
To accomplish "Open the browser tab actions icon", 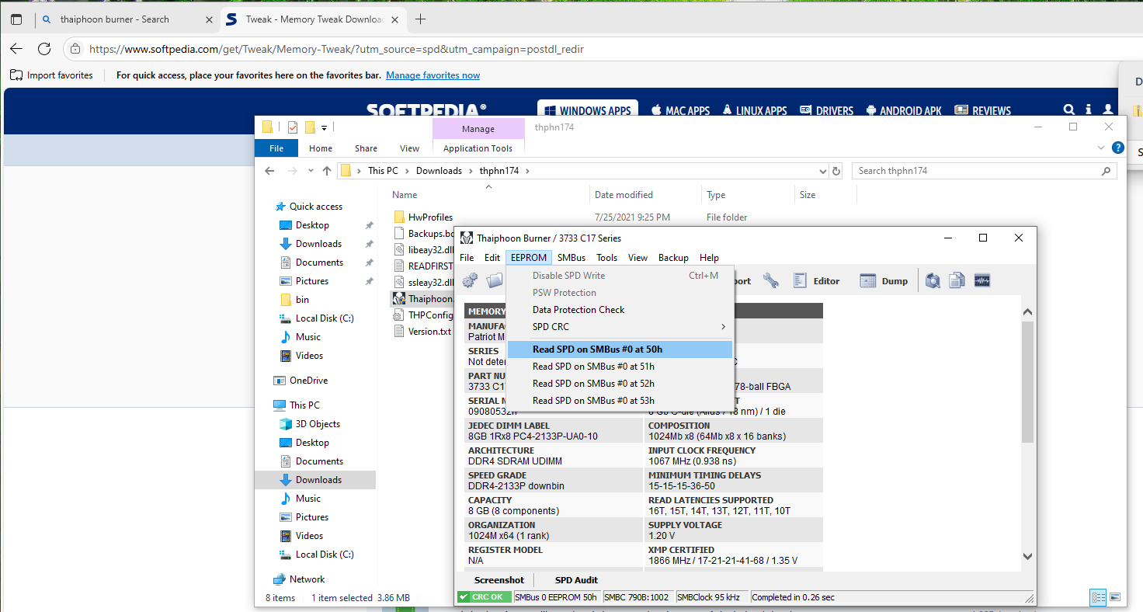I will (16, 19).
